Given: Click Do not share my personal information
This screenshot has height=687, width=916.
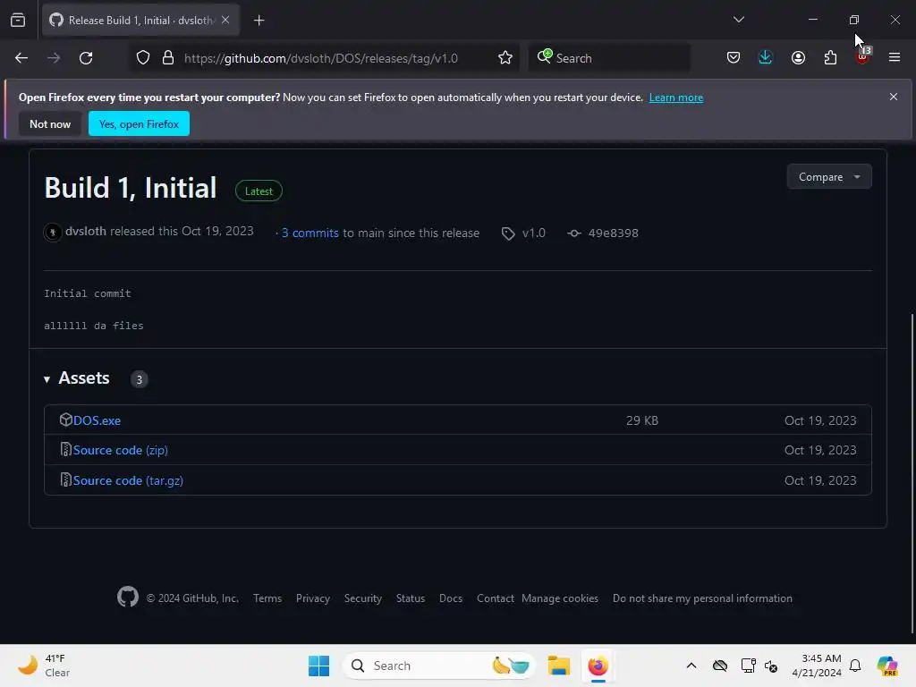Looking at the screenshot, I should (x=702, y=598).
